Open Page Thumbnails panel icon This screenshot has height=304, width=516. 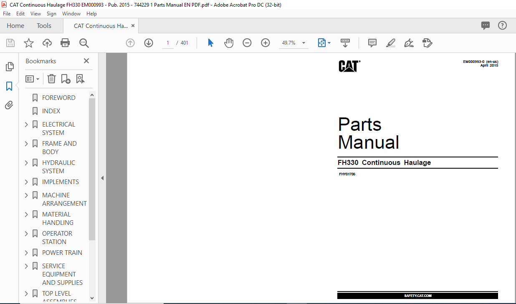(x=9, y=67)
